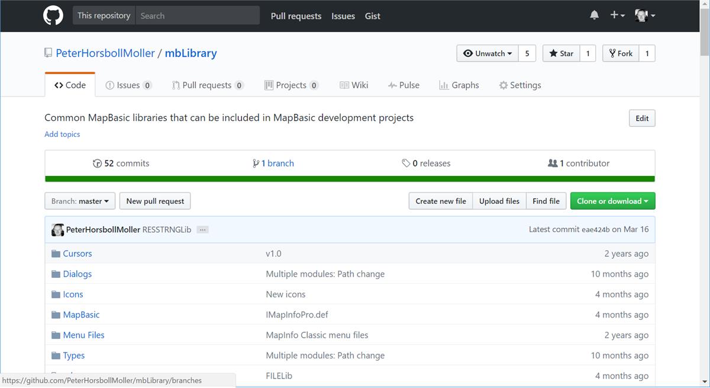
Task: Open the Branch: master dropdown
Action: [x=80, y=201]
